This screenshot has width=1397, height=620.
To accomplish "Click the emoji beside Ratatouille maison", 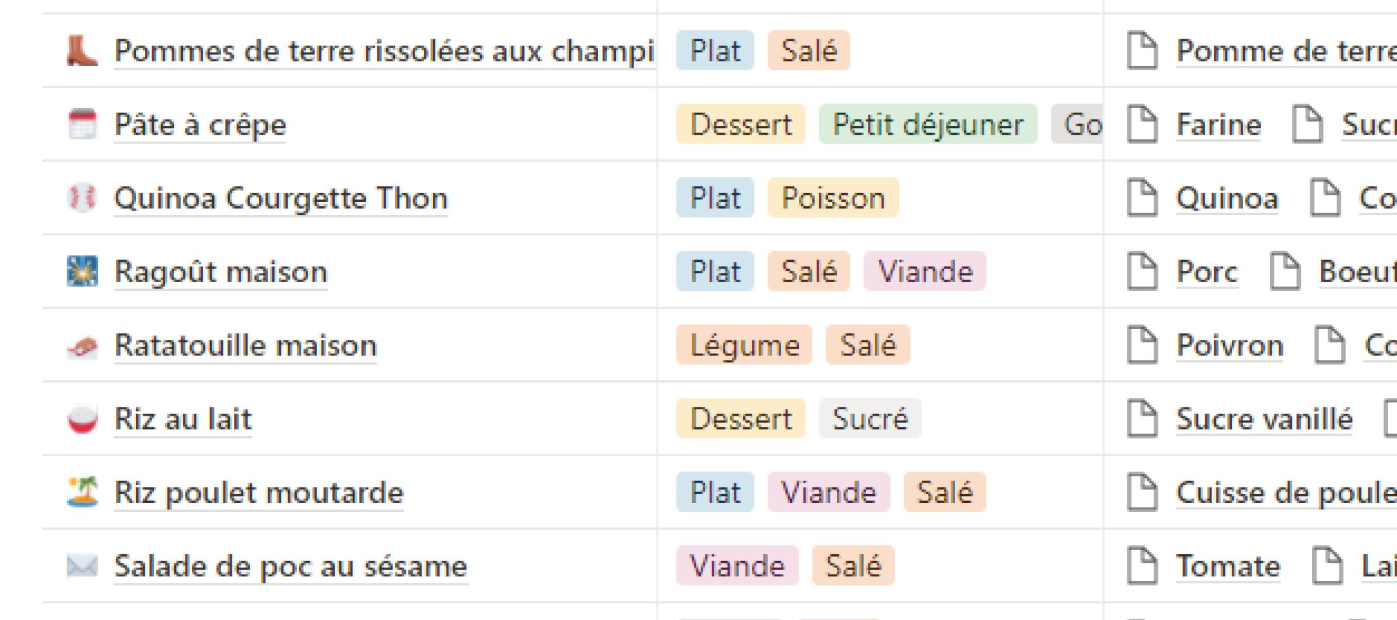I will (83, 345).
